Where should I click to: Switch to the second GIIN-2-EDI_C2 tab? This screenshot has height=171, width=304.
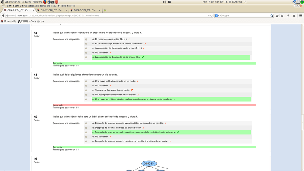point(52,10)
